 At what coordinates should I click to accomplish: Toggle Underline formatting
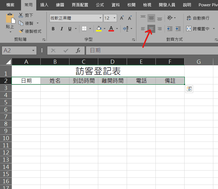[70, 29]
